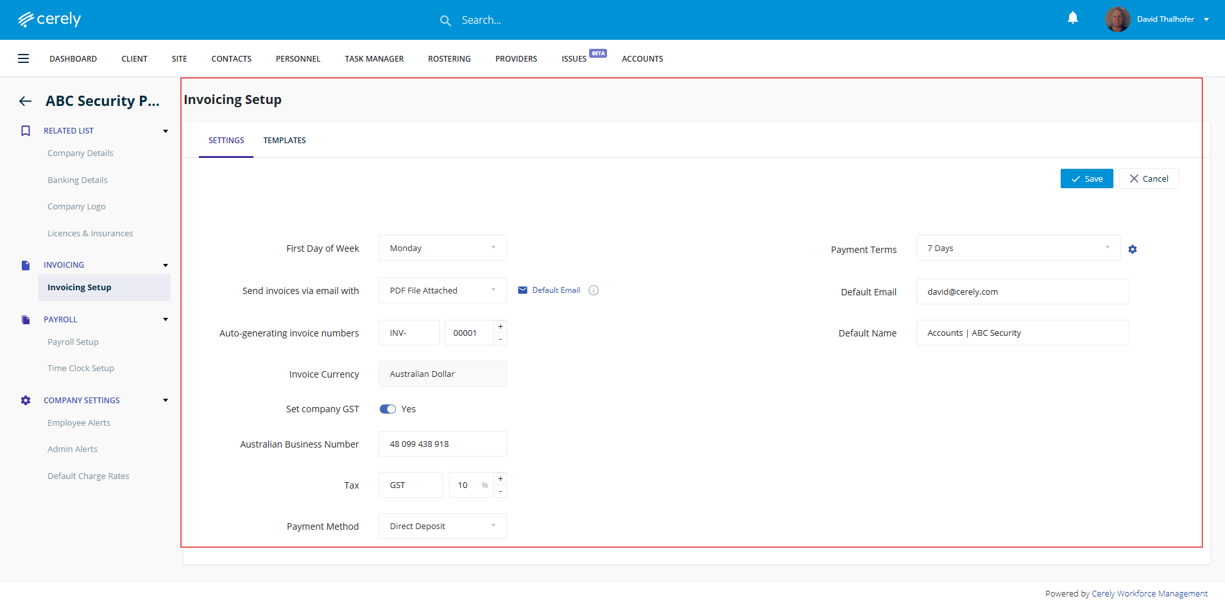Click the Default Email envelope option

tap(549, 290)
